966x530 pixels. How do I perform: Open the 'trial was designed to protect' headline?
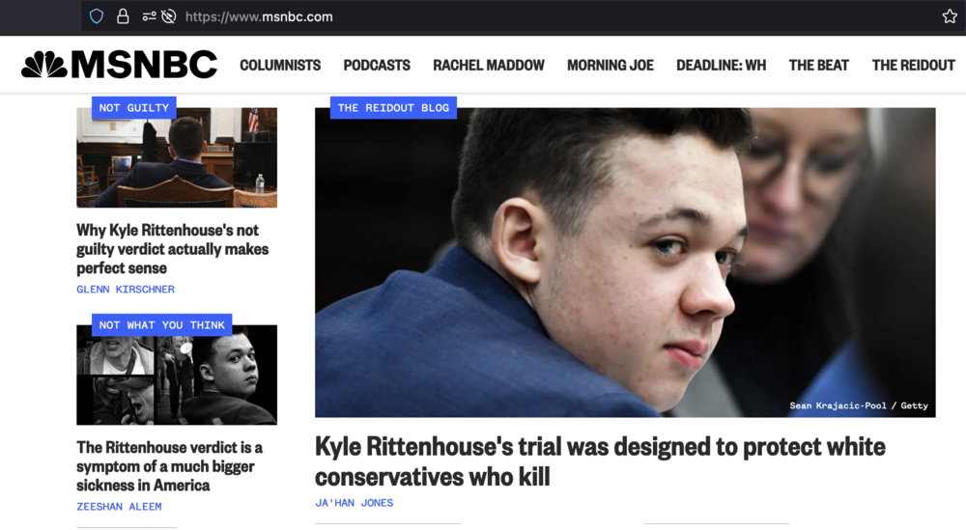600,461
